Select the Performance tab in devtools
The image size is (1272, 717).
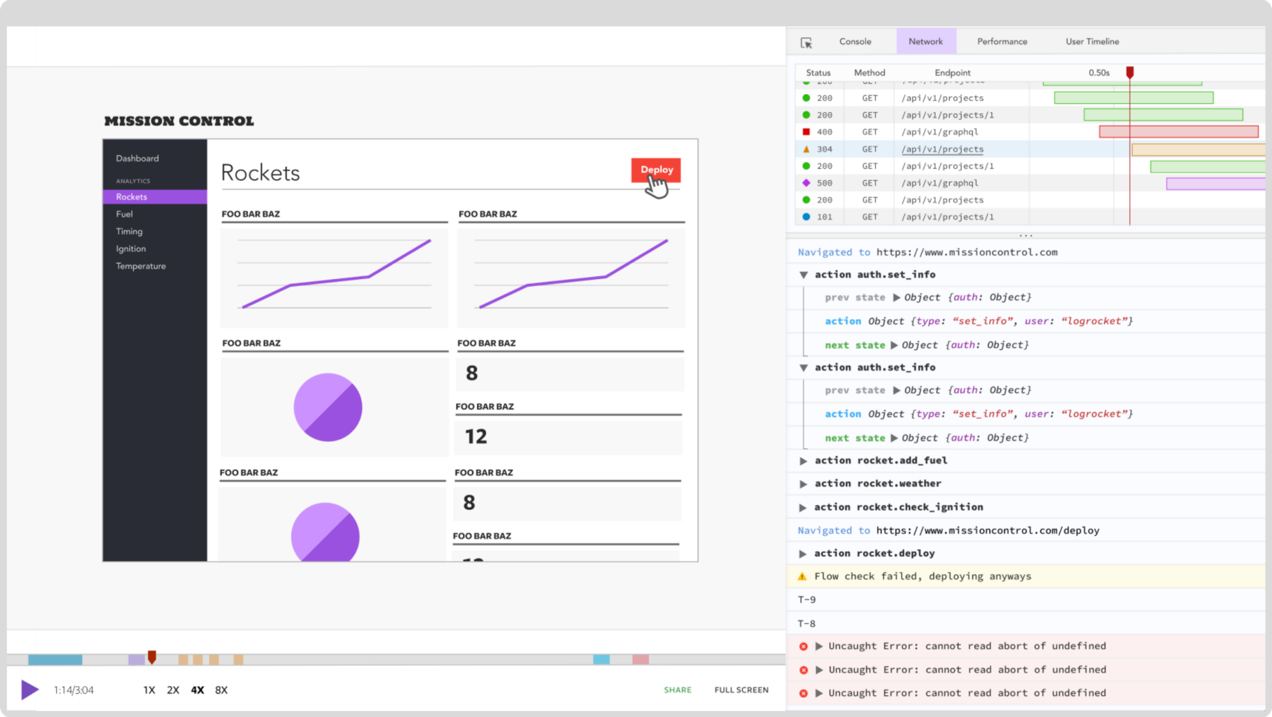click(1000, 41)
